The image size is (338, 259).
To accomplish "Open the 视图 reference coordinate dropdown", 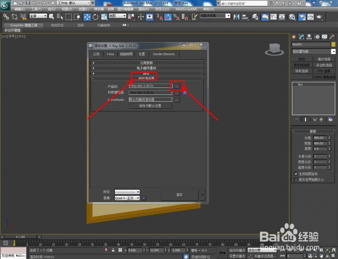I will click(117, 16).
